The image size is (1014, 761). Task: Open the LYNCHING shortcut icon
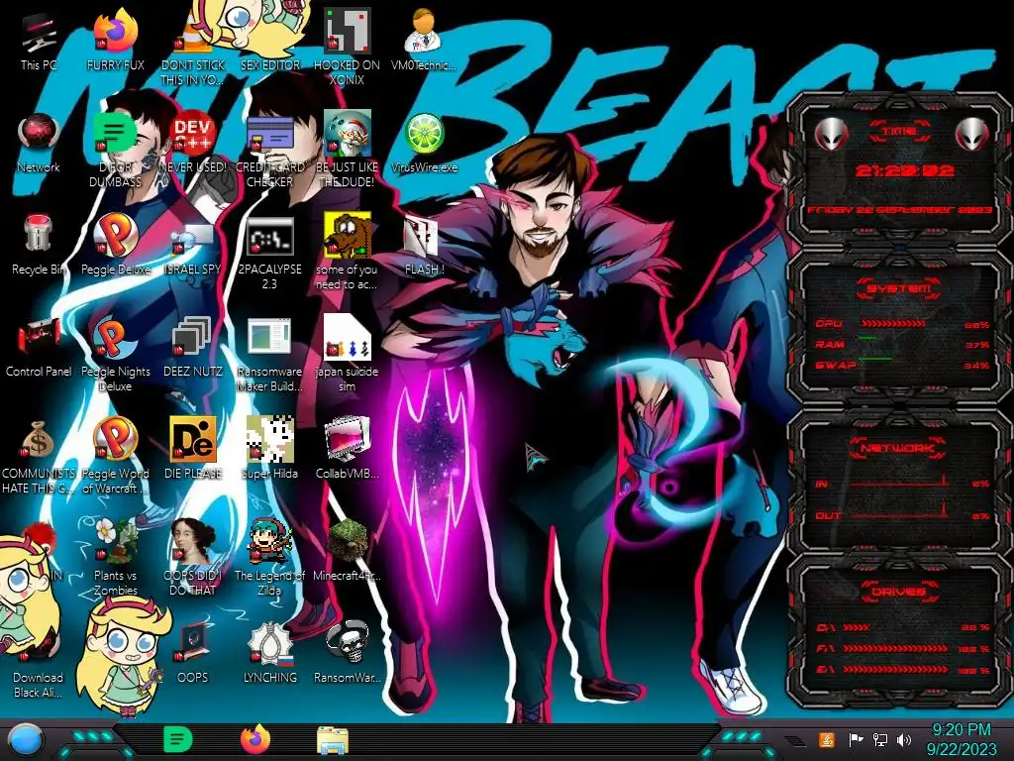point(269,654)
